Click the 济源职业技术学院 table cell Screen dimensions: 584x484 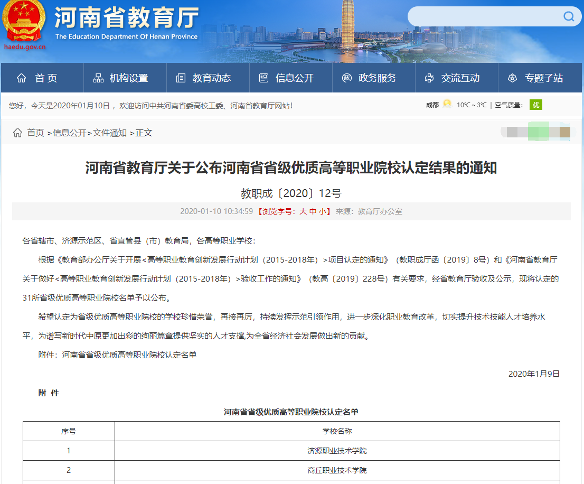[337, 451]
